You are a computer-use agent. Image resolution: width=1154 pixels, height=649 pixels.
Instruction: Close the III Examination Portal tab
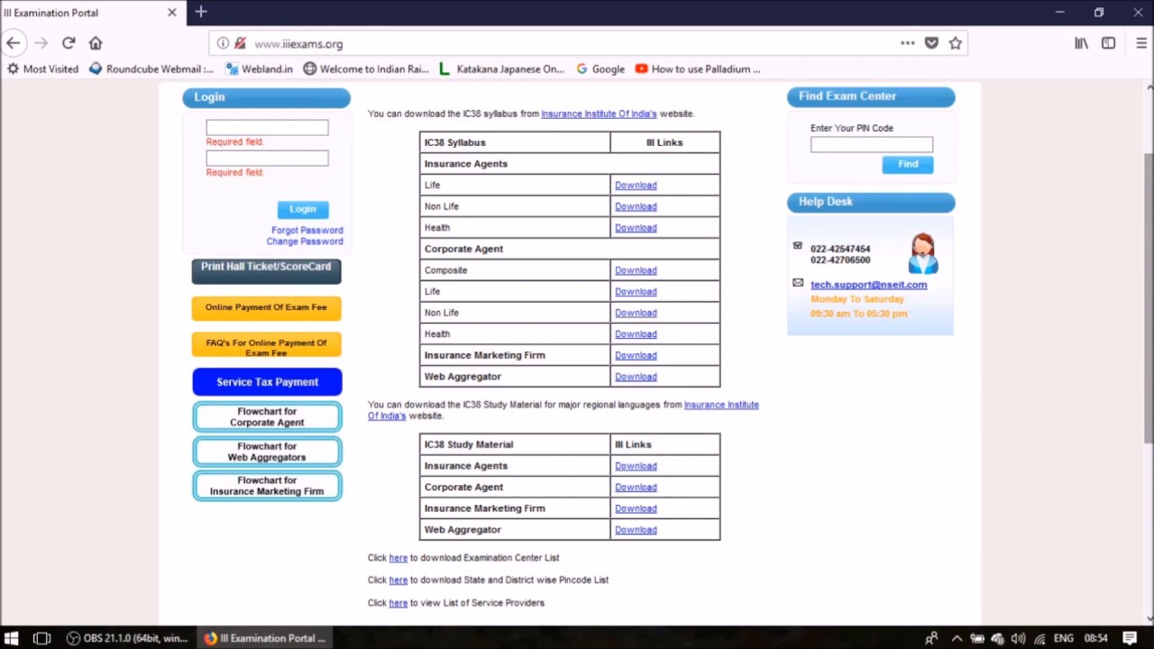(x=172, y=13)
